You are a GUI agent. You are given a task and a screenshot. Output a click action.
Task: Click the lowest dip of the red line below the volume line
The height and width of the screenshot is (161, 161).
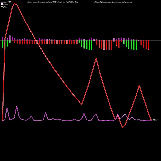[123, 127]
